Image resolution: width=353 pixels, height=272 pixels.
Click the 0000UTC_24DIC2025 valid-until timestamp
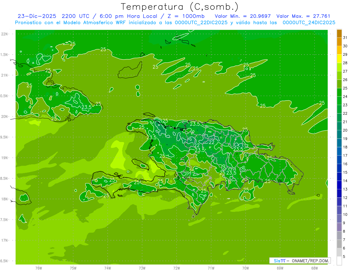(x=309, y=23)
